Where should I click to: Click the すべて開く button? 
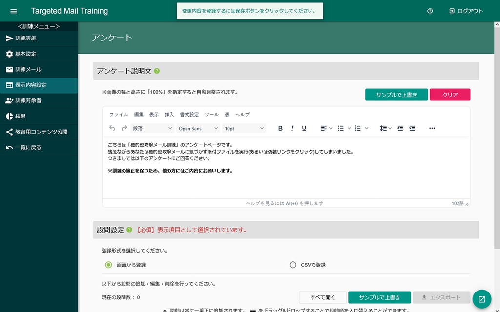pos(323,298)
